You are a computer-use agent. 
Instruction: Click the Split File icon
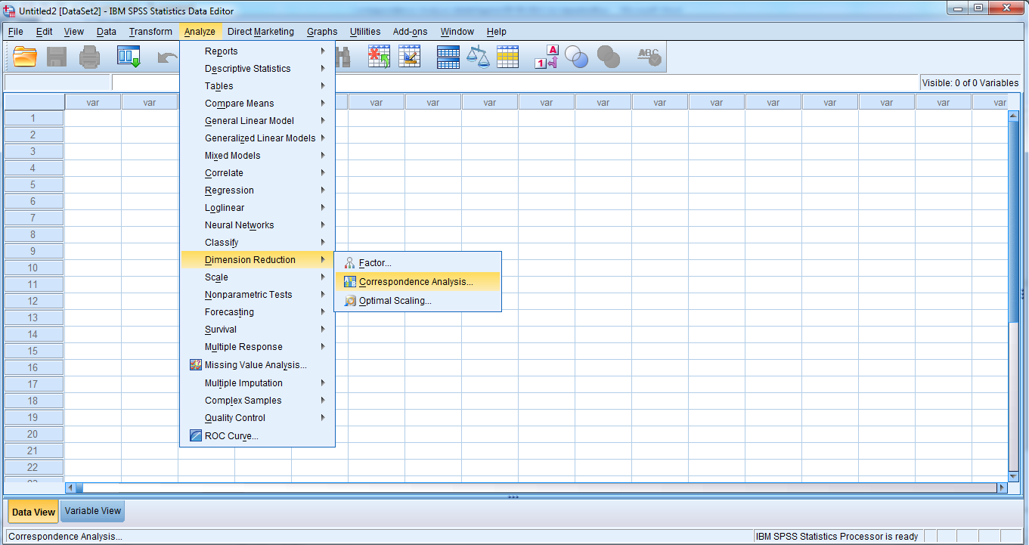point(448,57)
